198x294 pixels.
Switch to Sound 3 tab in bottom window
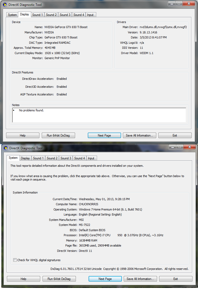click(x=66, y=158)
